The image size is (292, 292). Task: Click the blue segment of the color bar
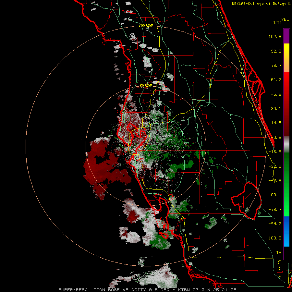coord(286,231)
